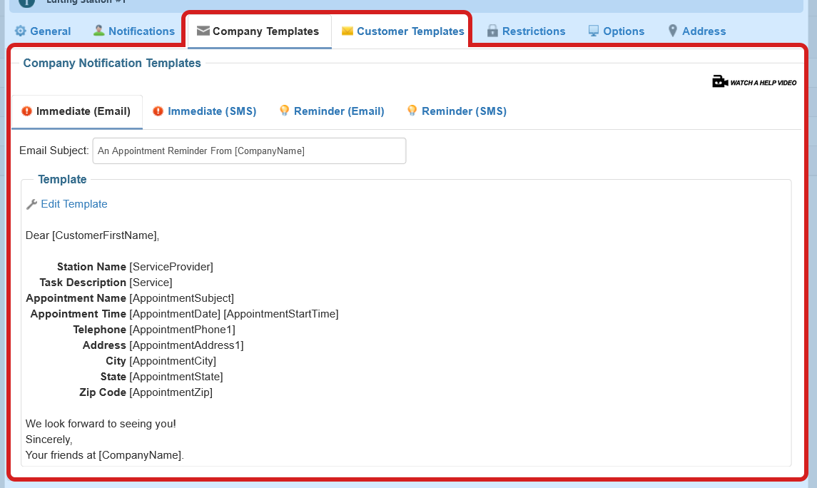817x488 pixels.
Task: Click the blue info icon at top
Action: point(26,2)
